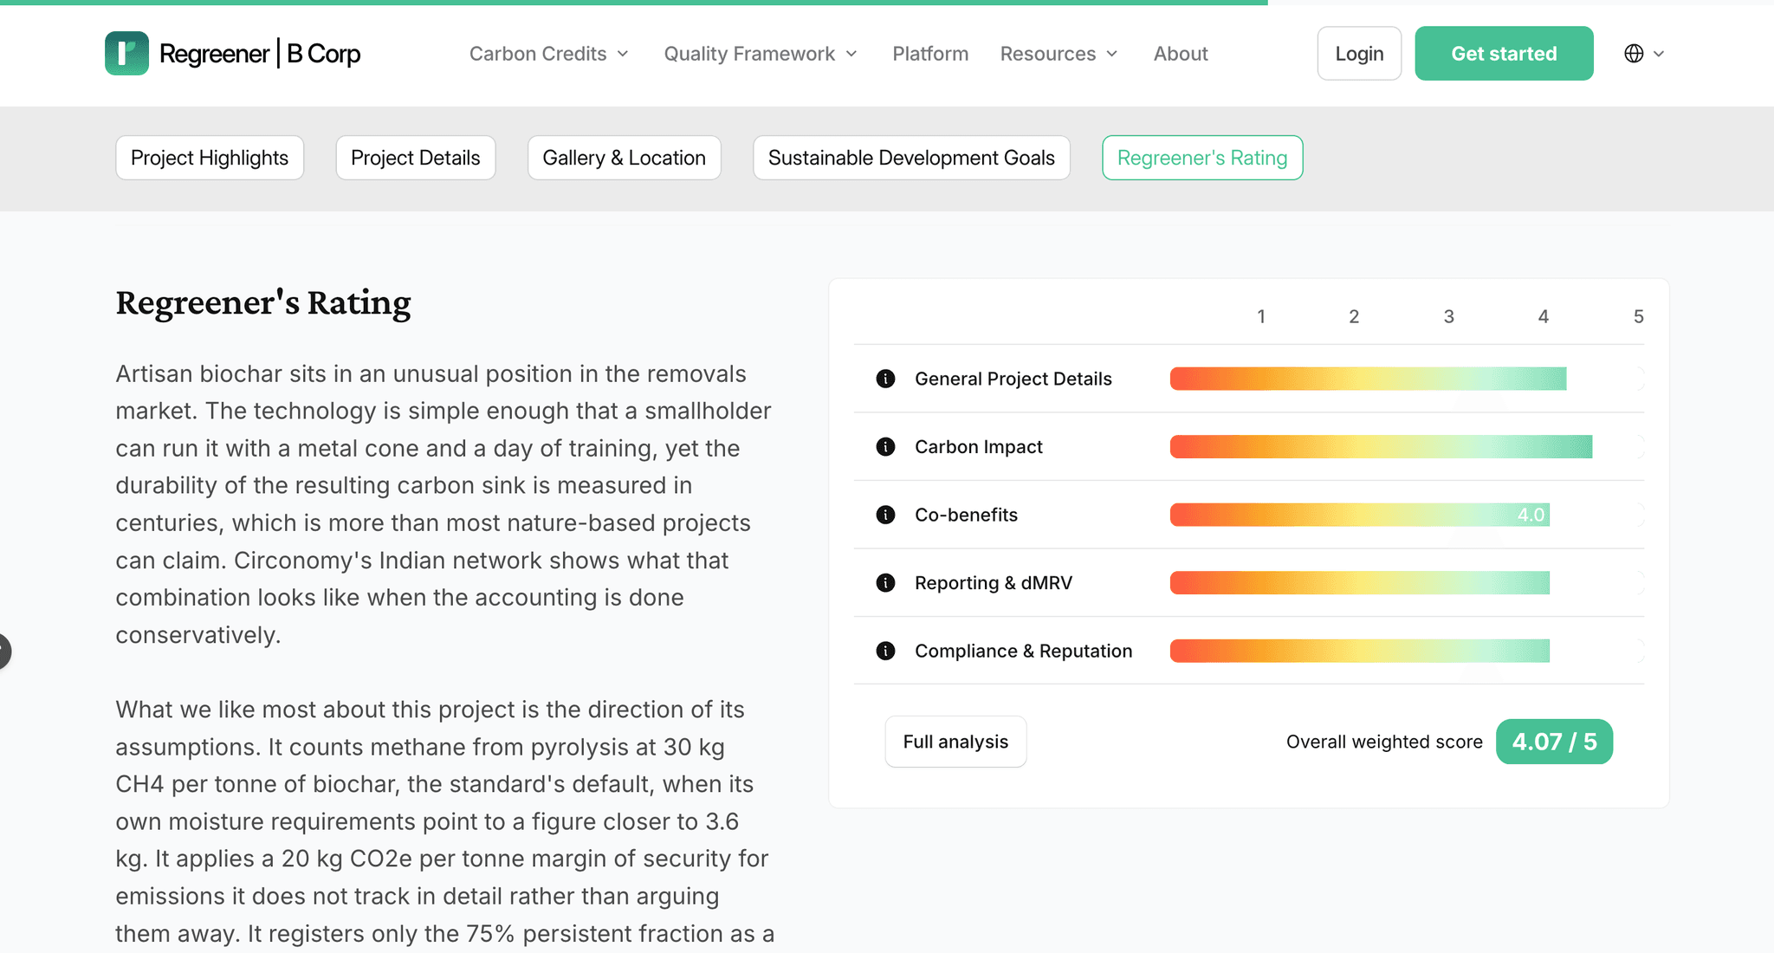Click the Regreener's Rating heading
The image size is (1774, 953).
(x=263, y=303)
